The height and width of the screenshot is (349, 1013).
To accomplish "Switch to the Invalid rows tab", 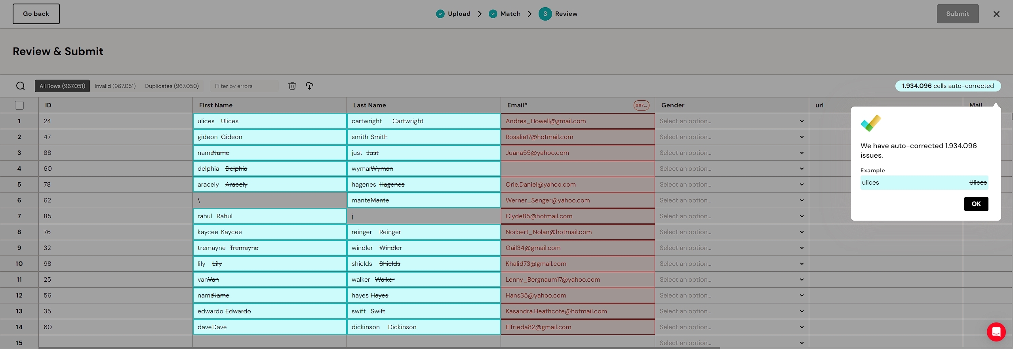I will tap(115, 86).
